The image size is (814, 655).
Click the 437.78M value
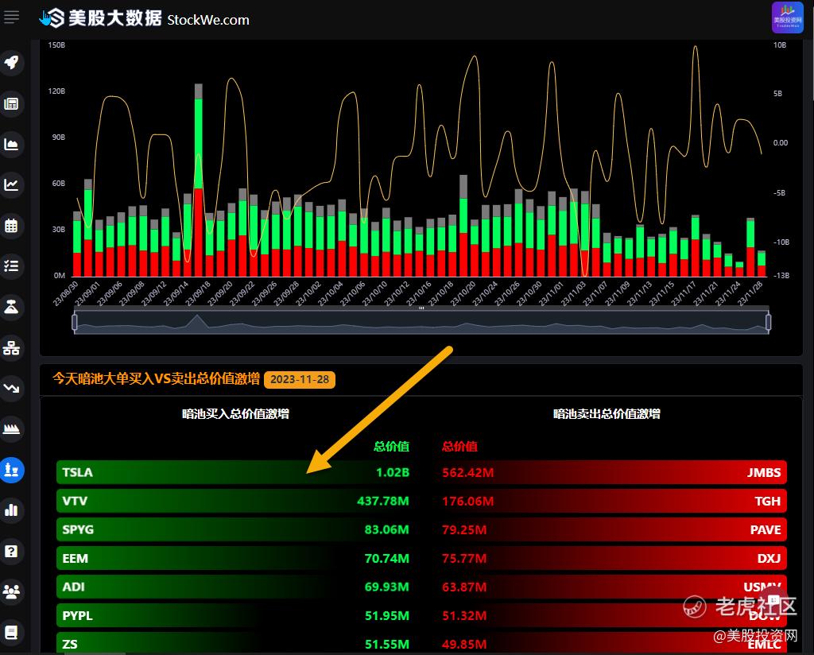pyautogui.click(x=383, y=501)
